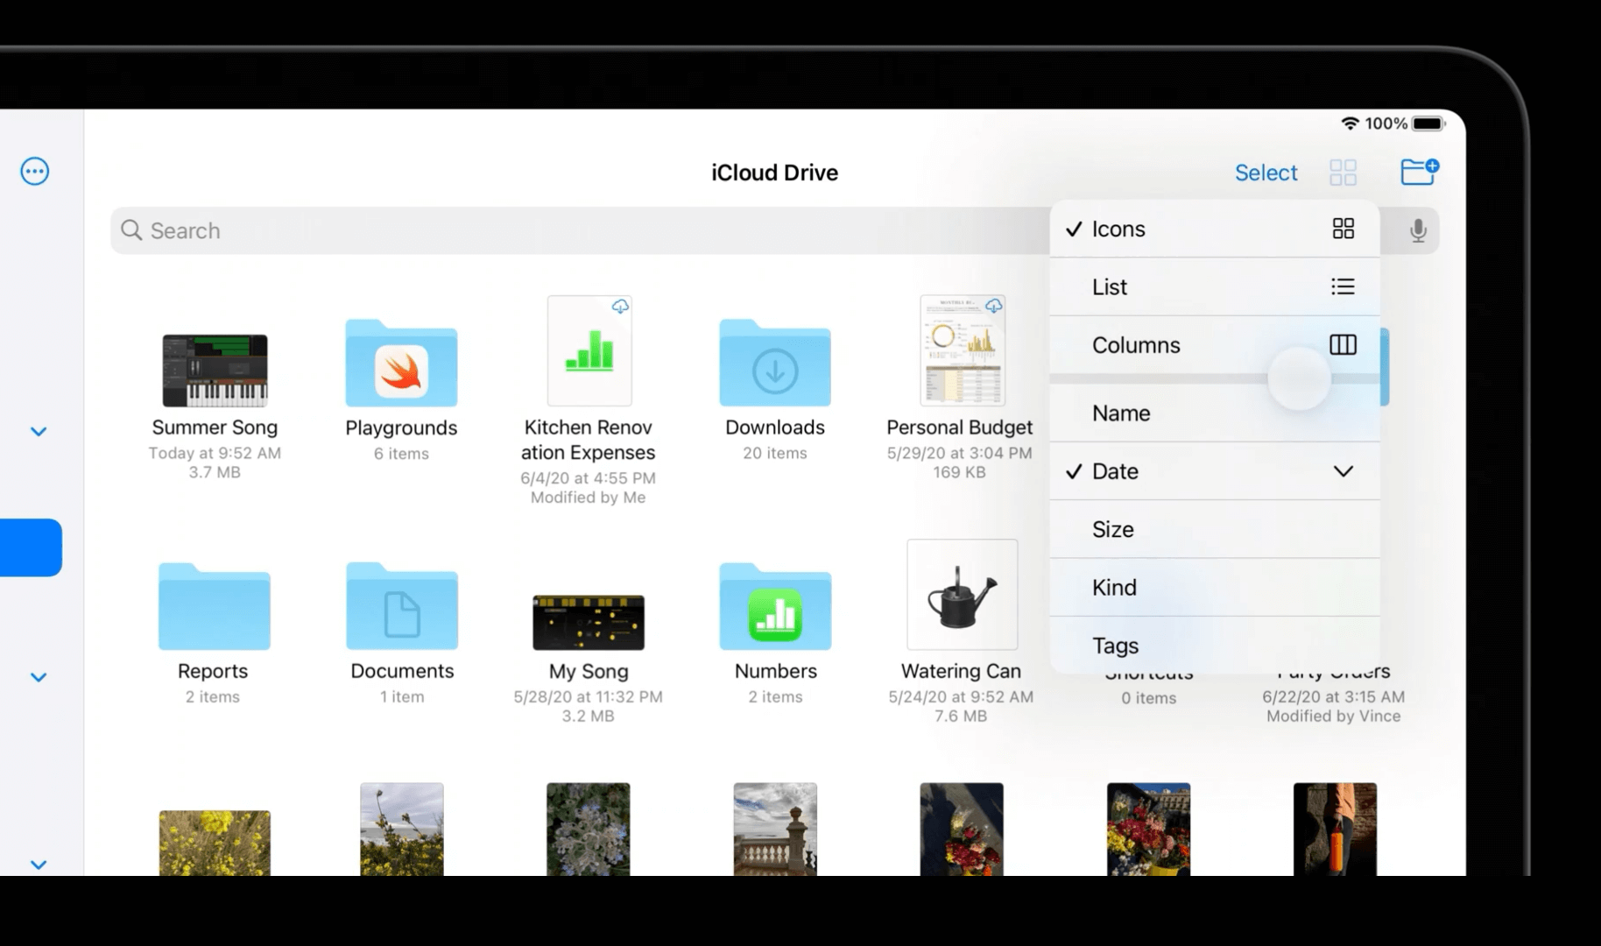Image resolution: width=1601 pixels, height=946 pixels.
Task: Open My Song file
Action: [x=589, y=622]
